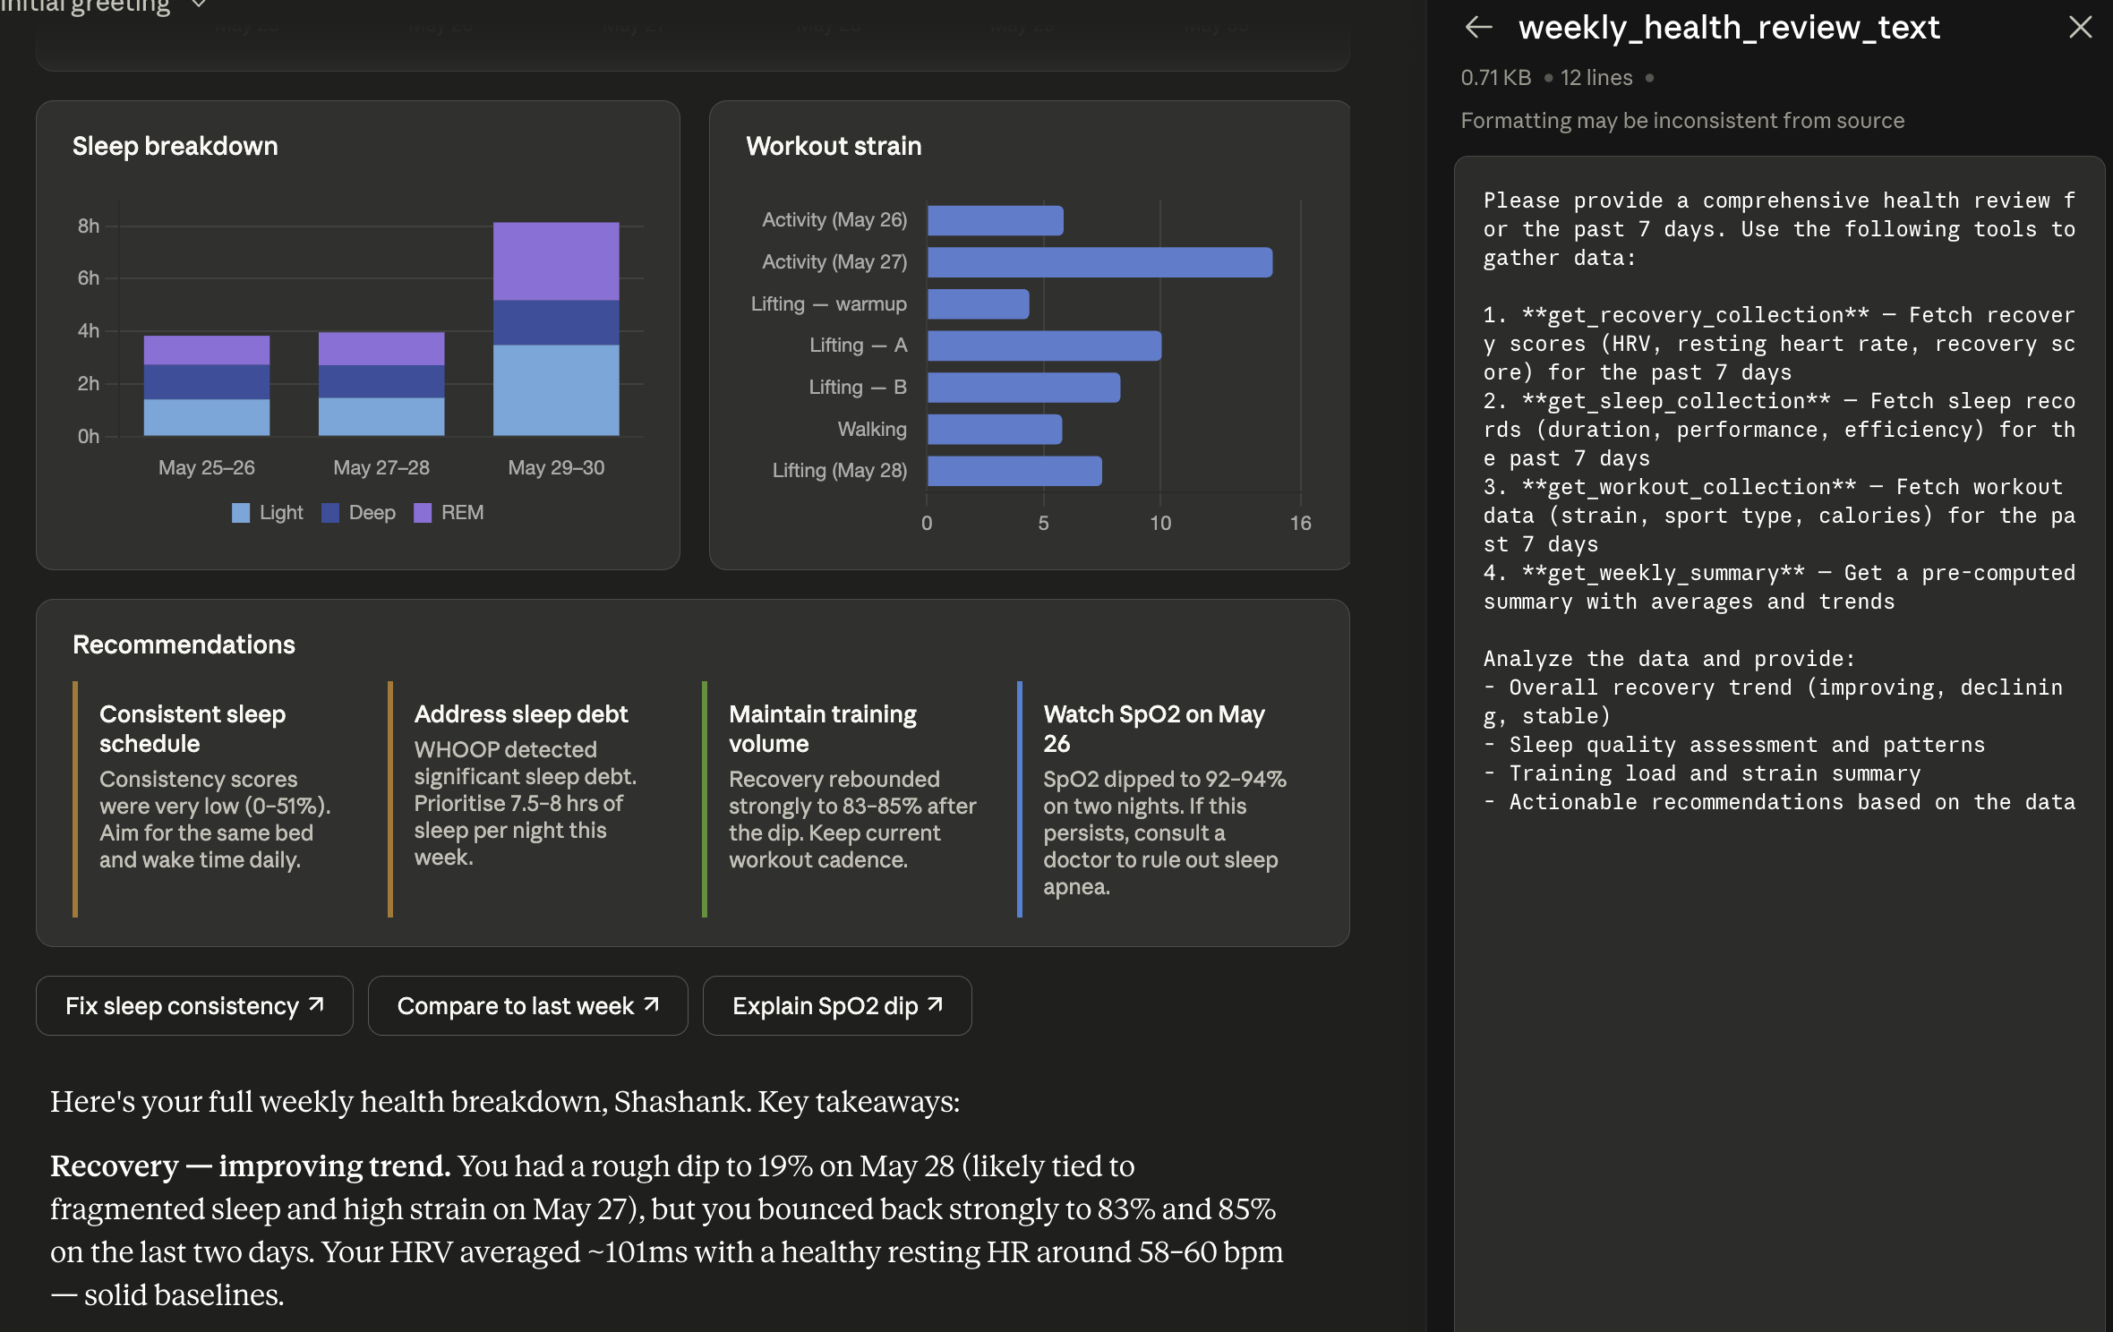Click the May 29–30 axis label
Image resolution: width=2113 pixels, height=1332 pixels.
[x=556, y=467]
